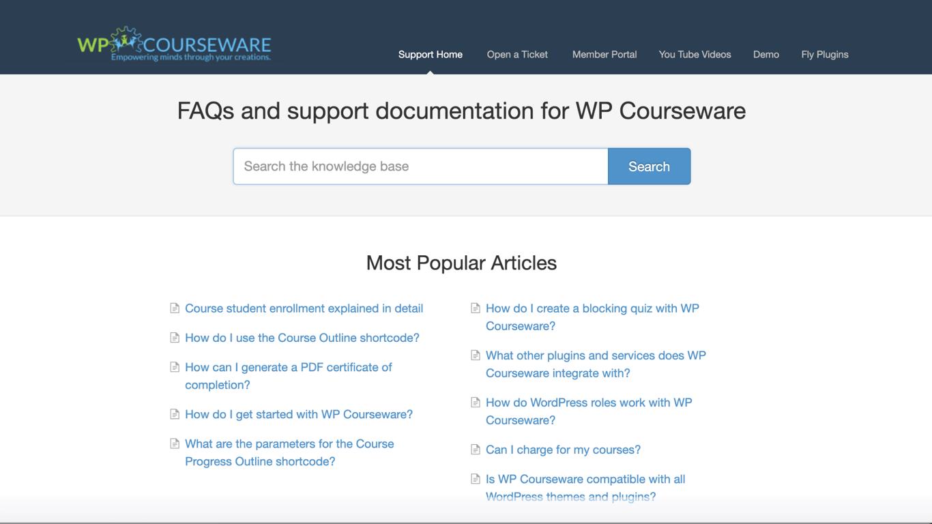Click the Most Popular Articles heading

[x=461, y=263]
